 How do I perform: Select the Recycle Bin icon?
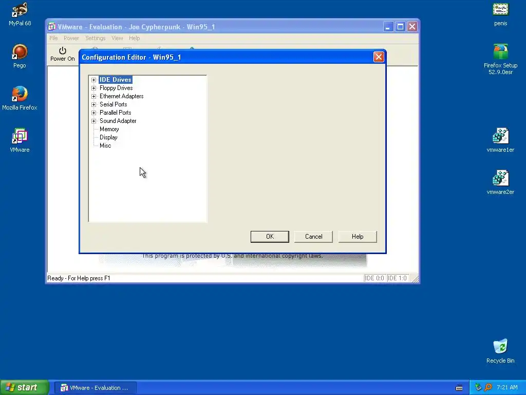[500, 351]
